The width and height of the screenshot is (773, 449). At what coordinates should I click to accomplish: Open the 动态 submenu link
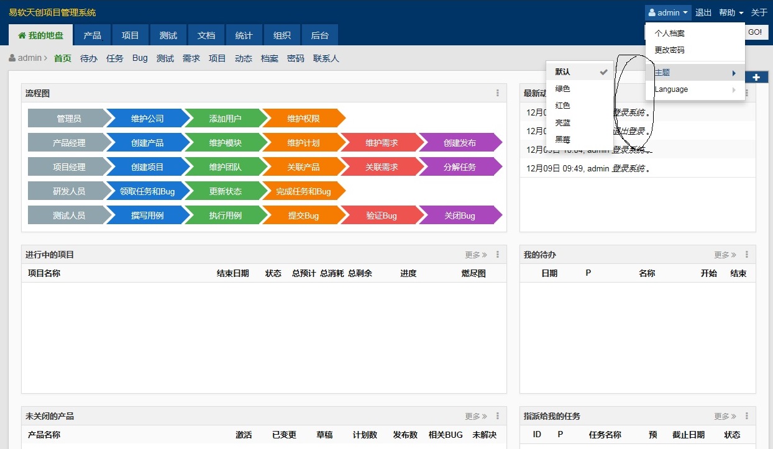coord(244,58)
